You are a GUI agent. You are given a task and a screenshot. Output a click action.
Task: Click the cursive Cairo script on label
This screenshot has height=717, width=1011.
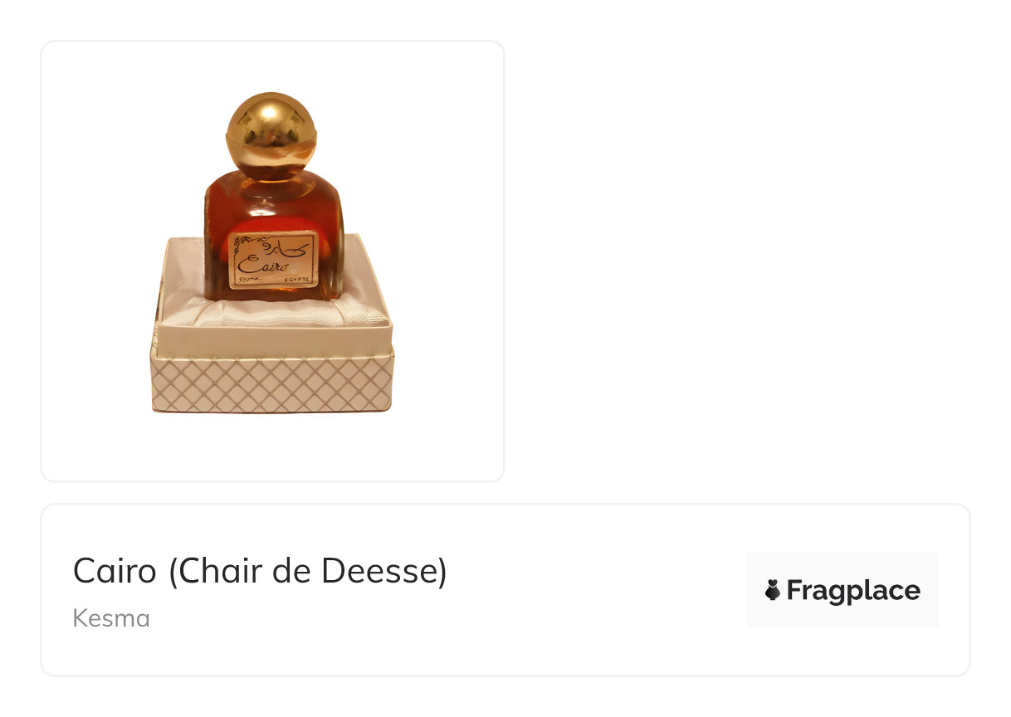263,266
